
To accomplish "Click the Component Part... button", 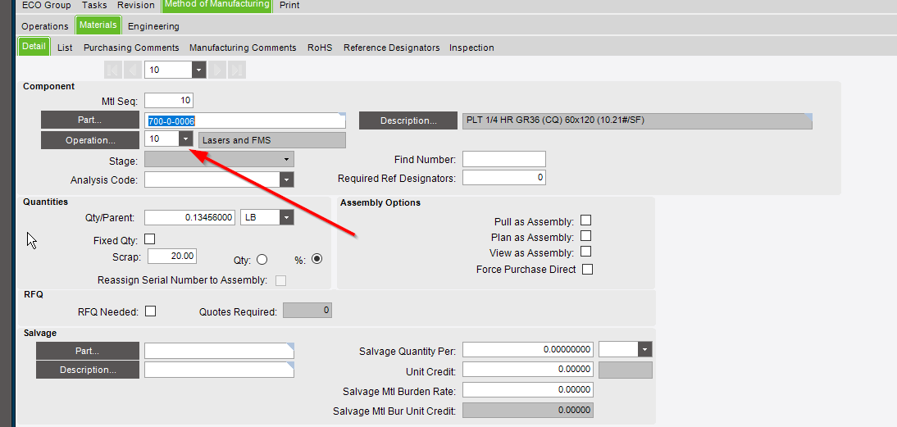I will [x=90, y=120].
